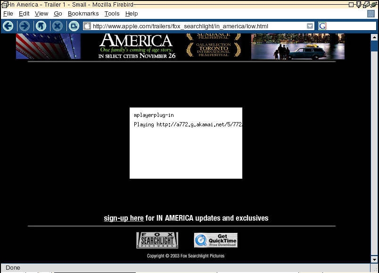Click the scrollbar down arrow
This screenshot has width=379, height=273.
point(374,260)
